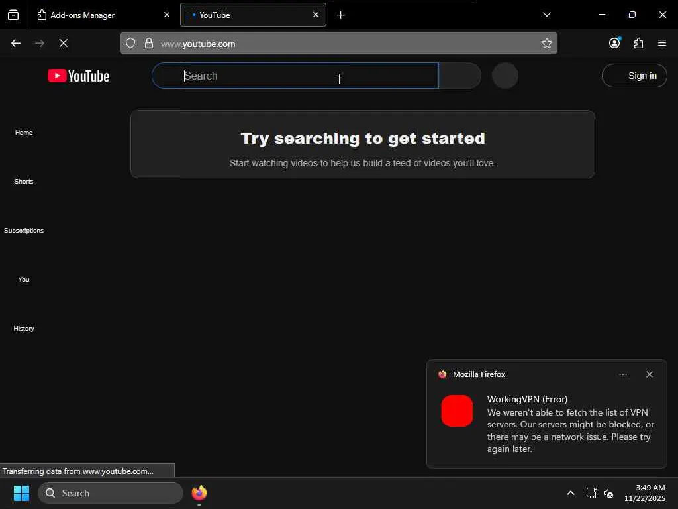Viewport: 678px width, 509px height.
Task: Click the red WorkingVPN notification icon
Action: tap(457, 411)
